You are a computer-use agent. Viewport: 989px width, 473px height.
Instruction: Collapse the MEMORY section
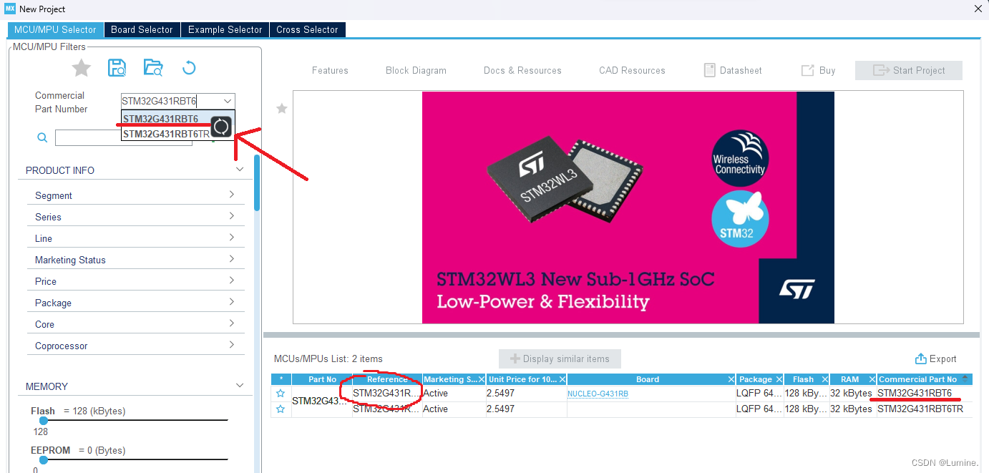(x=240, y=386)
